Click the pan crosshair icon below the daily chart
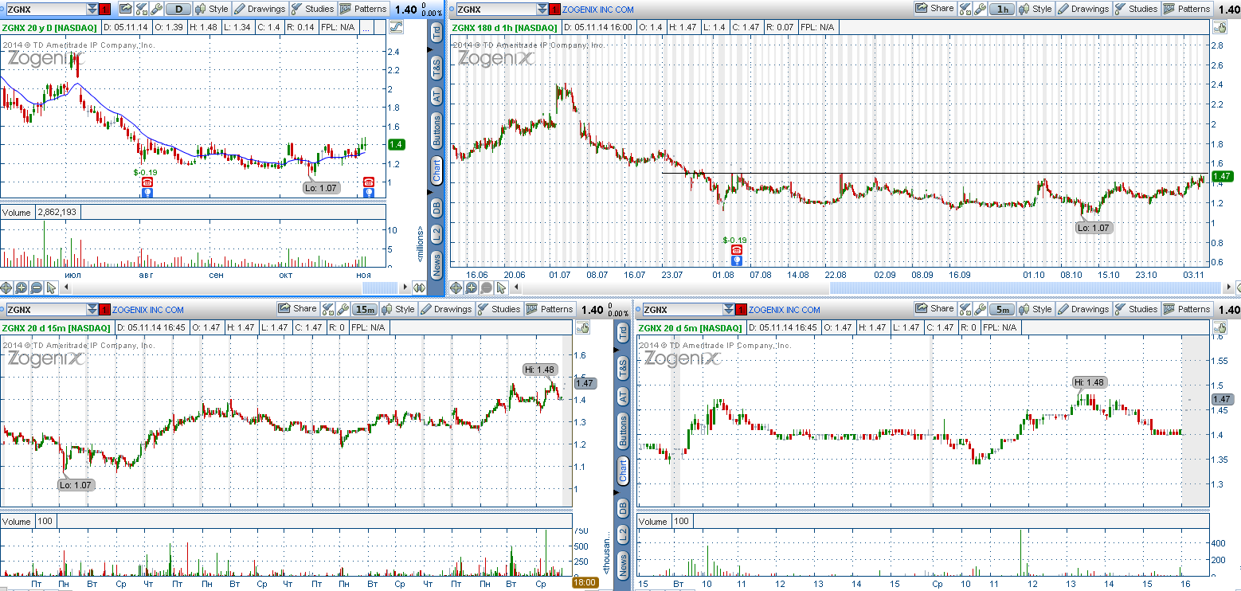 pyautogui.click(x=6, y=288)
